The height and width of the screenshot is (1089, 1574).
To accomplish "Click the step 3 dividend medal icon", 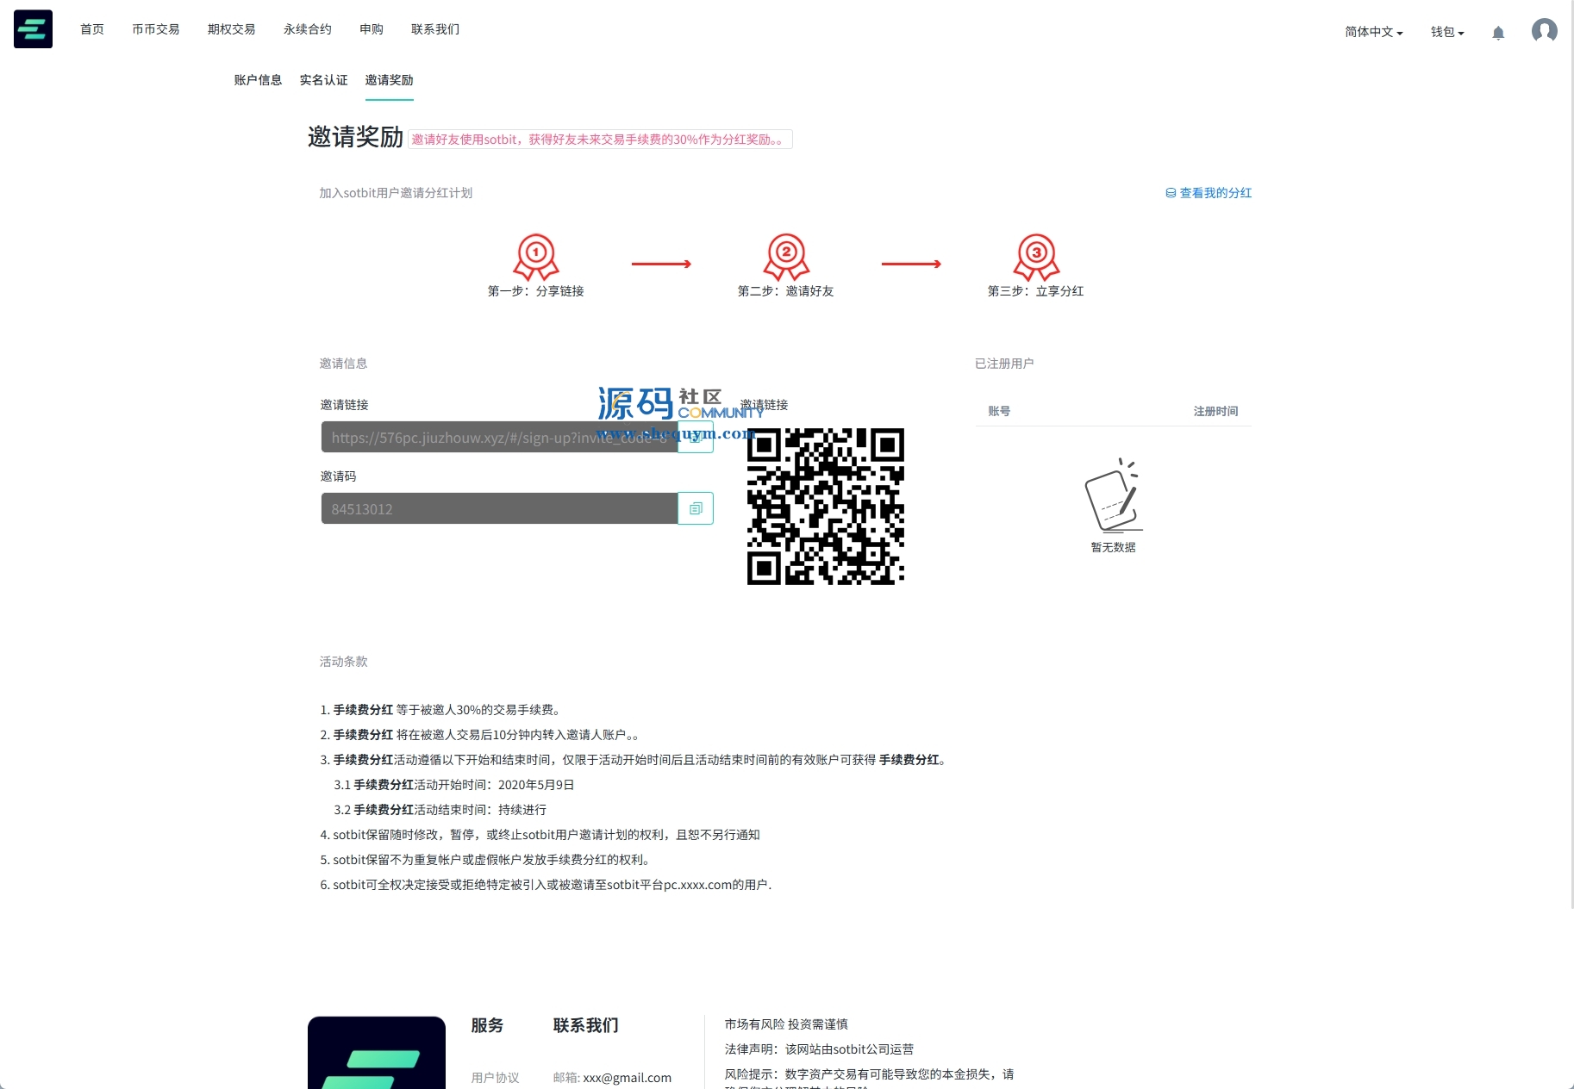I will (1036, 256).
